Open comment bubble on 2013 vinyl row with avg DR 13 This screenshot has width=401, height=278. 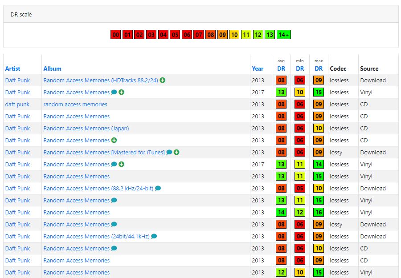point(114,200)
